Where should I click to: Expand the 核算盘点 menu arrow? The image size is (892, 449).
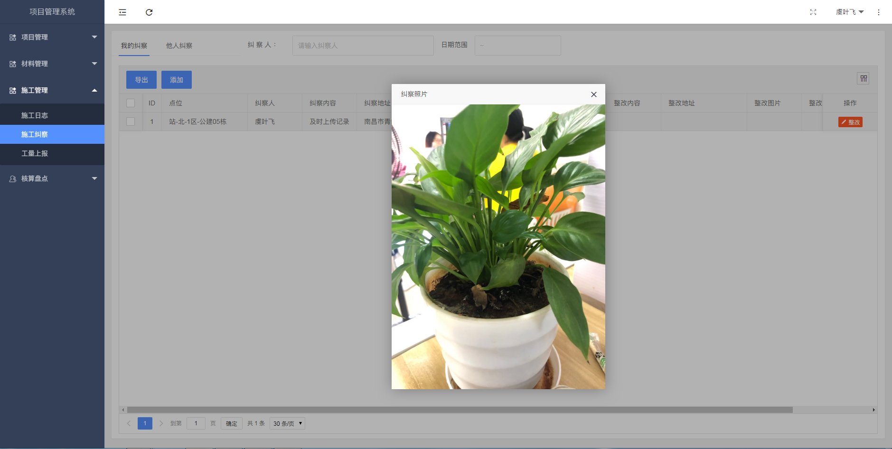click(94, 178)
